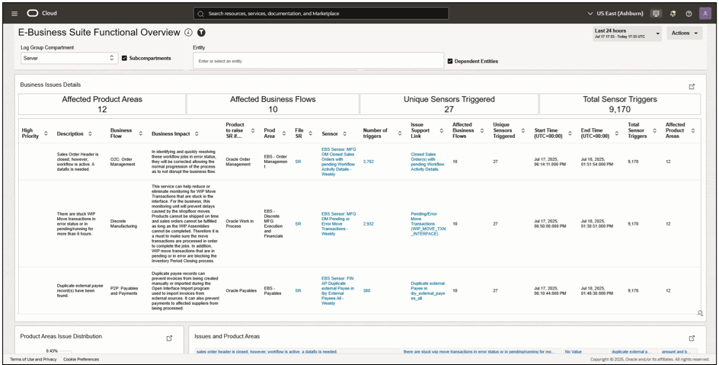Sort by File SR column
The image size is (719, 365).
311,133
